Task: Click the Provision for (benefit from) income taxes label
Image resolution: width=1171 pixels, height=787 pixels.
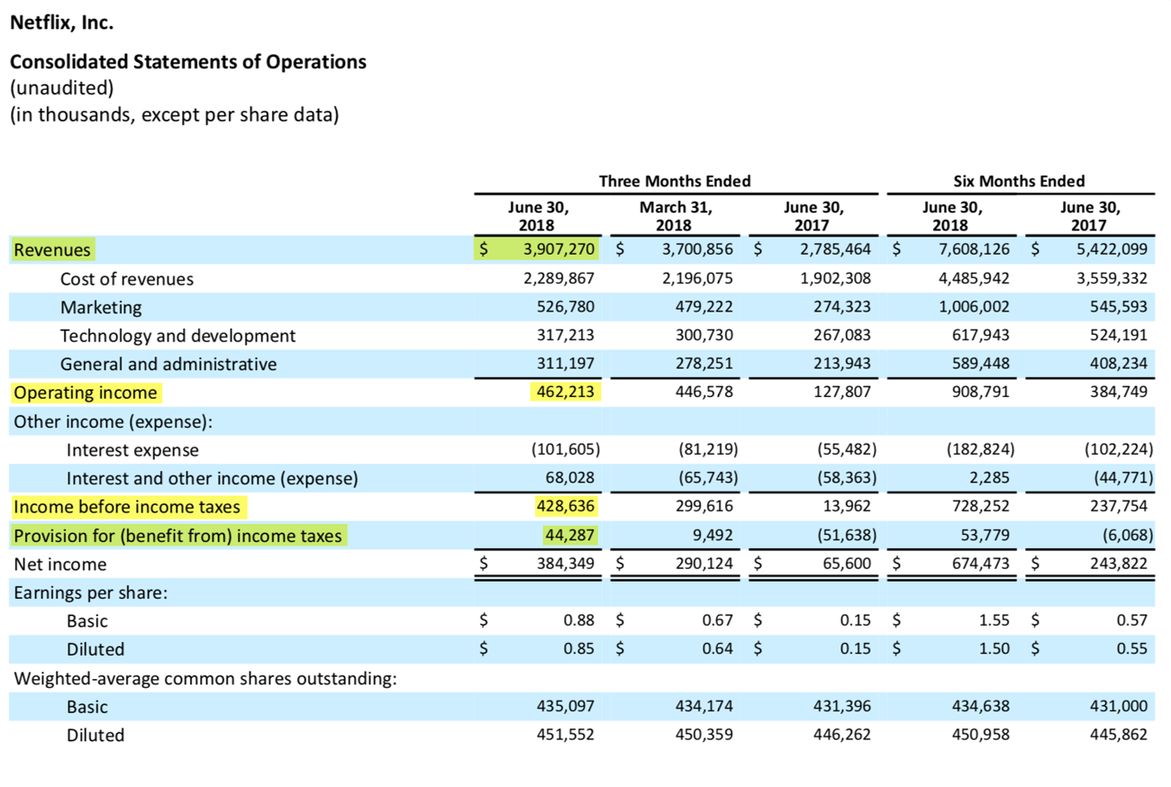Action: click(x=178, y=536)
